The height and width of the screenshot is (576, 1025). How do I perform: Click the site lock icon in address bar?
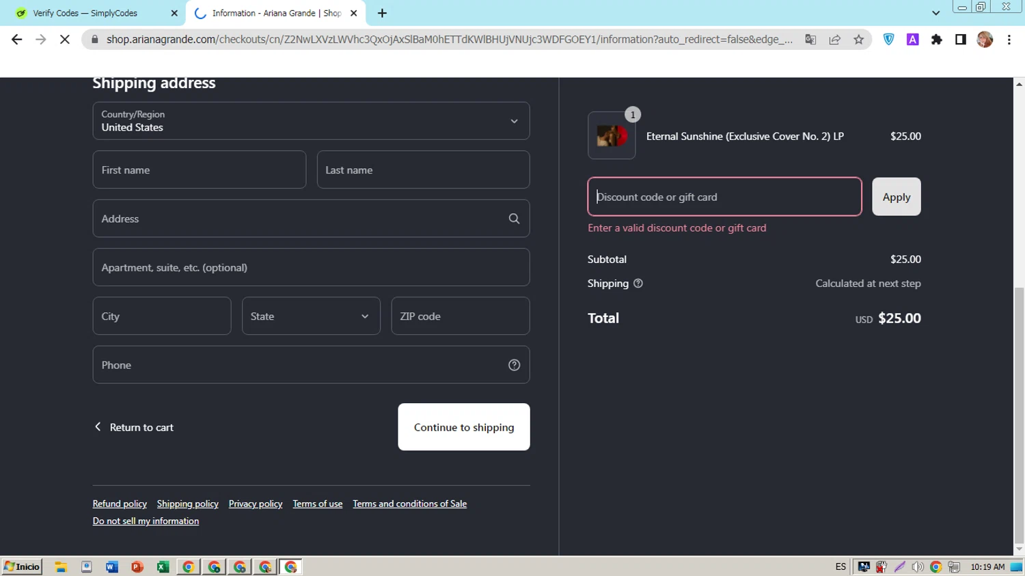95,40
